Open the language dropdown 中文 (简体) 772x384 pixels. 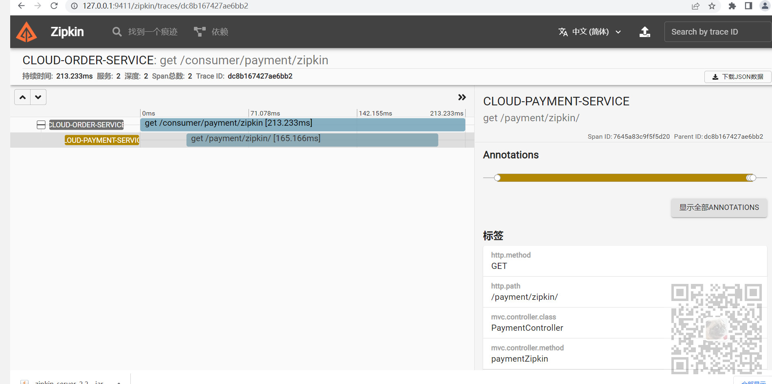tap(589, 32)
